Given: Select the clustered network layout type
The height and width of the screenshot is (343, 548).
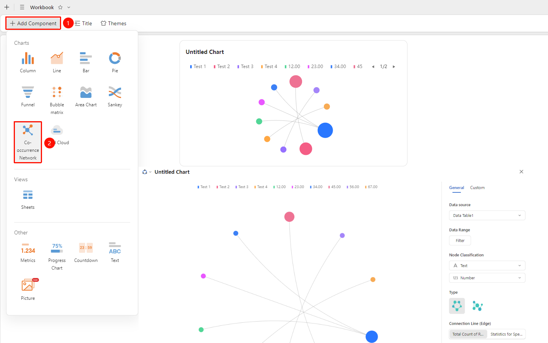Looking at the screenshot, I should click(x=477, y=306).
